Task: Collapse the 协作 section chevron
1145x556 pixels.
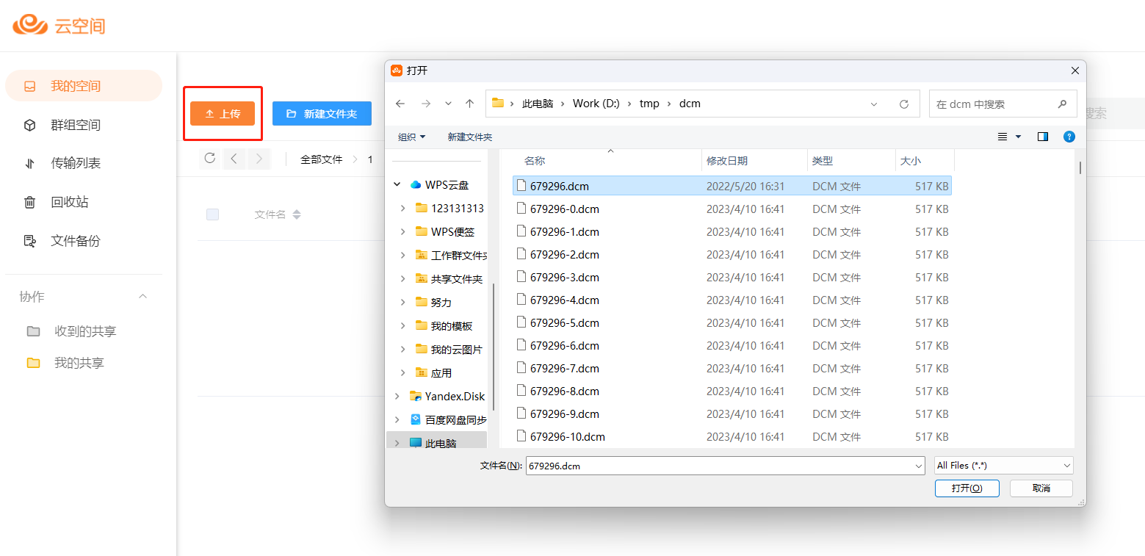Action: click(143, 297)
